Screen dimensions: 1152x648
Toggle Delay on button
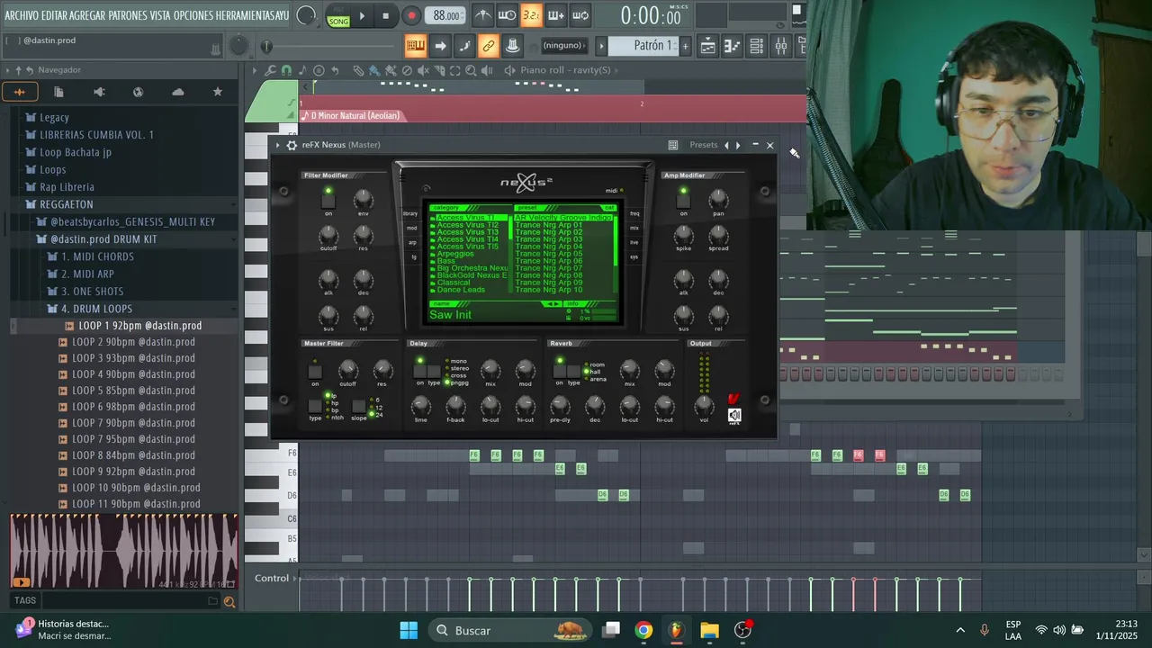(419, 370)
